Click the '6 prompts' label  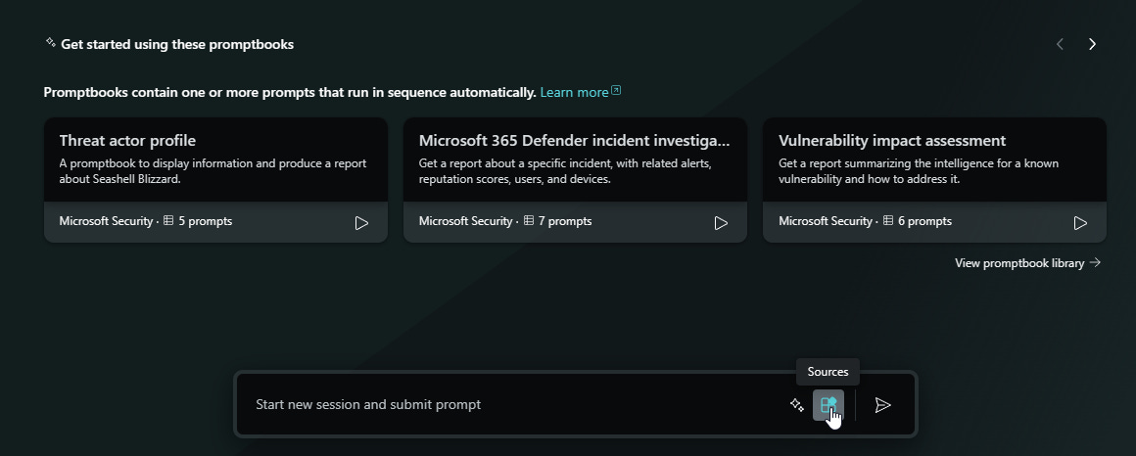tap(925, 221)
